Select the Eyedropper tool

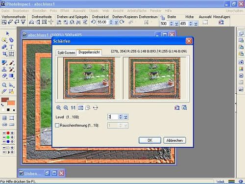(x=4, y=91)
